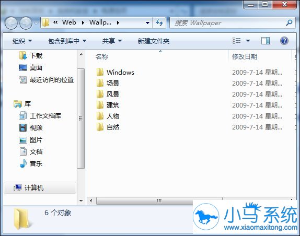Select the 建筑 folder

pyautogui.click(x=113, y=105)
